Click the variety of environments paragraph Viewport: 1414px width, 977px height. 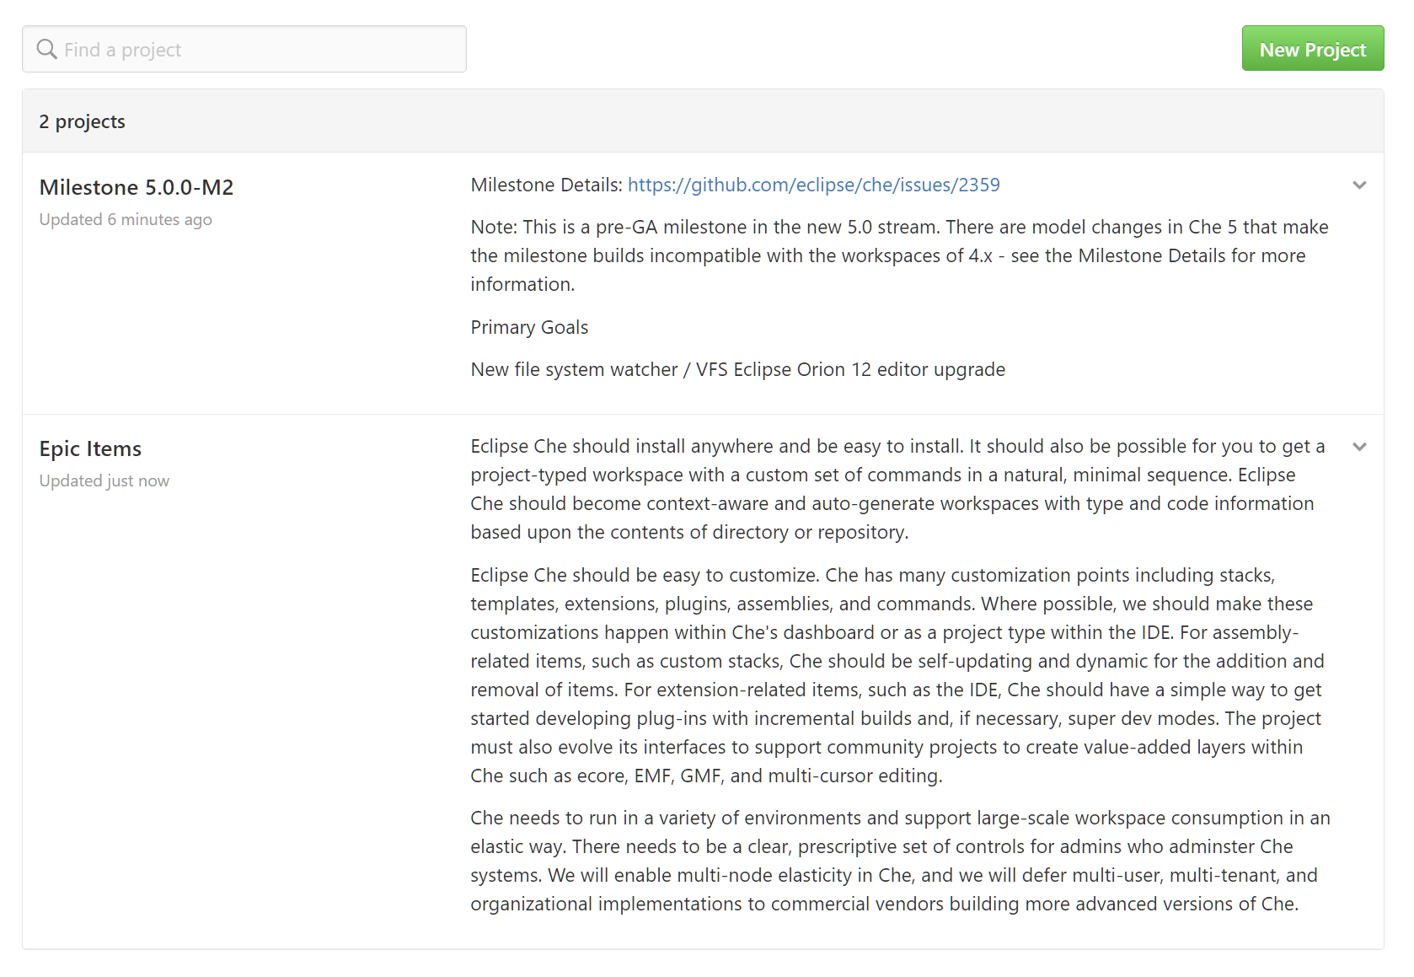click(x=900, y=861)
